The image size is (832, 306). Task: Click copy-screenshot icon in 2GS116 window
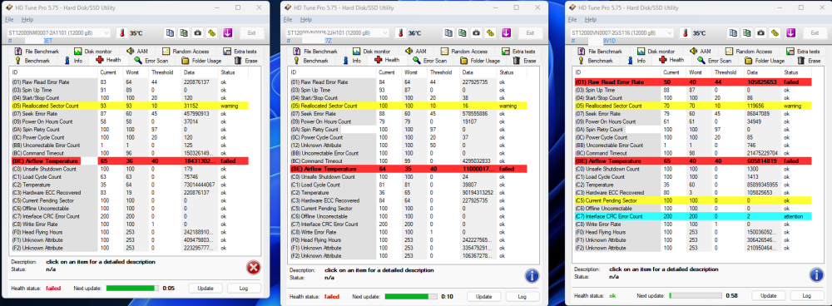click(746, 33)
